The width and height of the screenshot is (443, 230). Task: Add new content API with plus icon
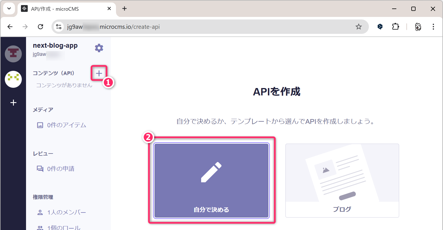pyautogui.click(x=99, y=73)
